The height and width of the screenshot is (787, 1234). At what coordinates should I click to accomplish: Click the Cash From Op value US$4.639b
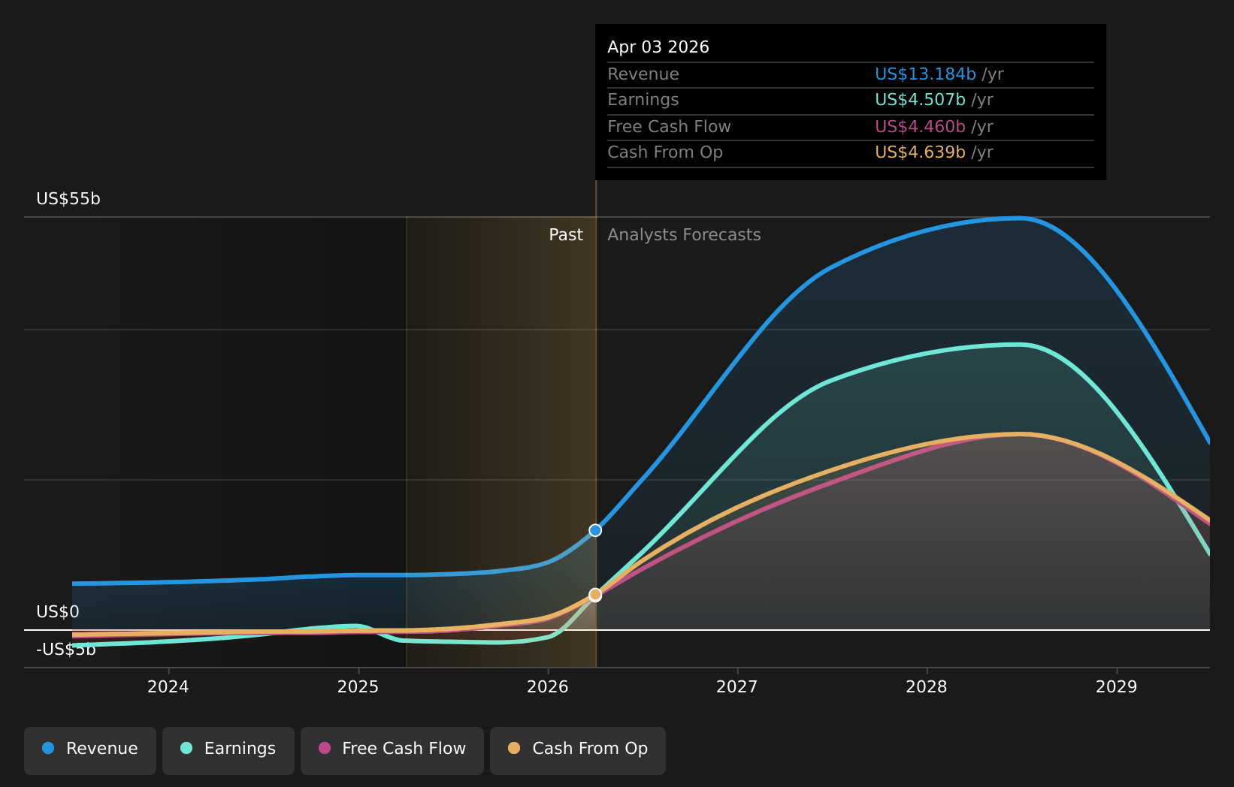pos(920,152)
